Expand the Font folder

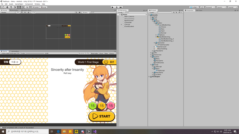click(x=151, y=17)
